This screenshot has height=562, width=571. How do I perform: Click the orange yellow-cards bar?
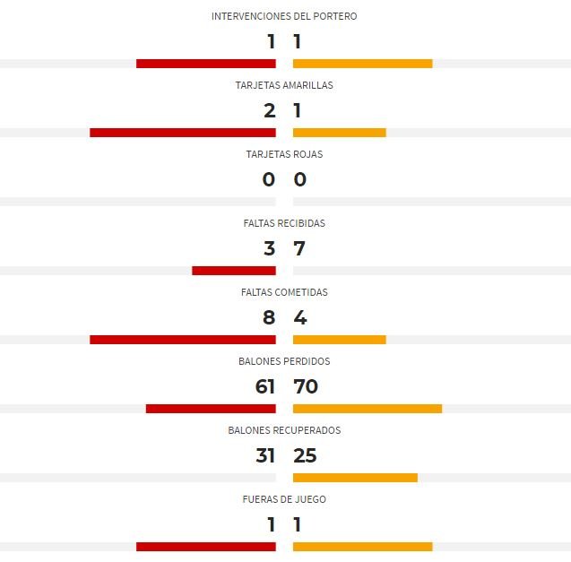point(340,133)
